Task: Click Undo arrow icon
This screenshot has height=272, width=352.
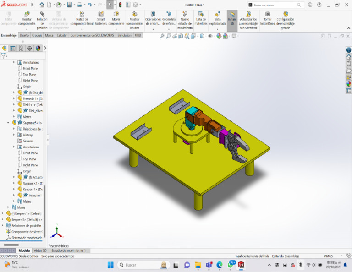Action: [x=90, y=5]
